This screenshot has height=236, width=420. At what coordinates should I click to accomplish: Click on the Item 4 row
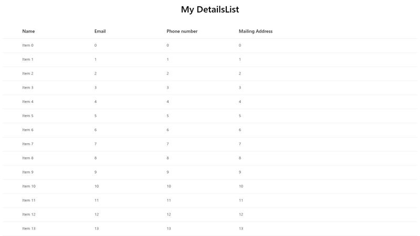point(28,102)
